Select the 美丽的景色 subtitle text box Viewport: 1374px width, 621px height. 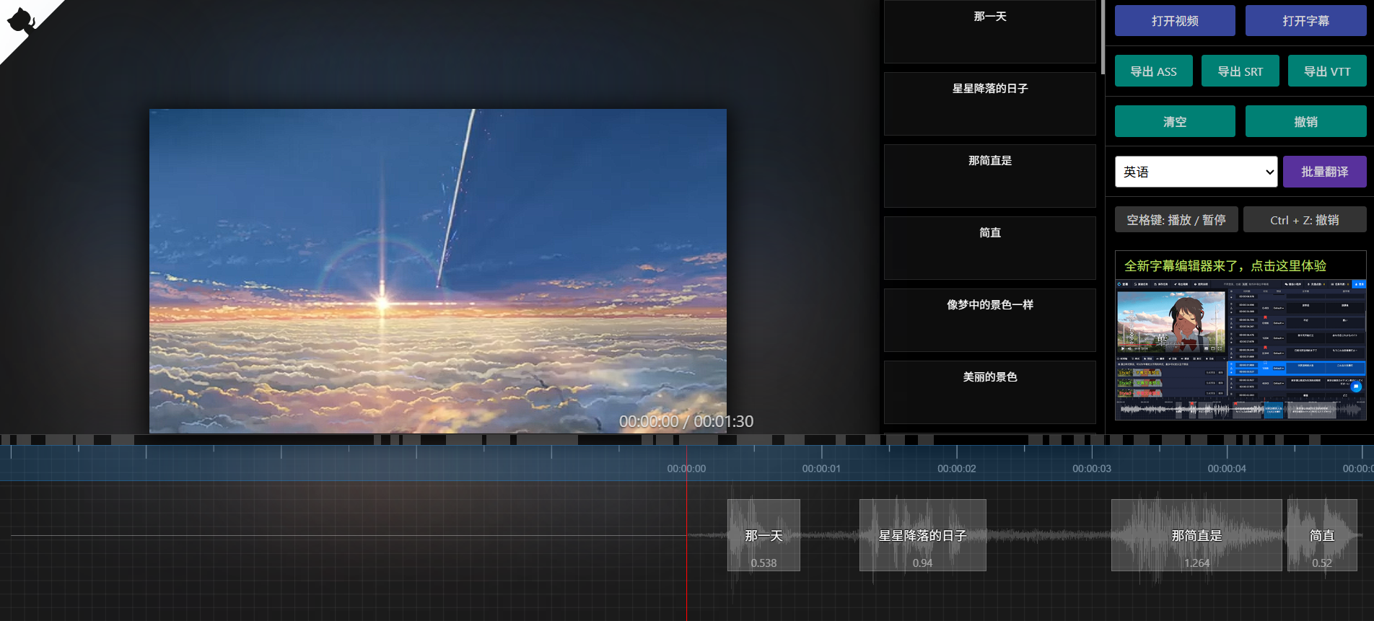point(990,392)
